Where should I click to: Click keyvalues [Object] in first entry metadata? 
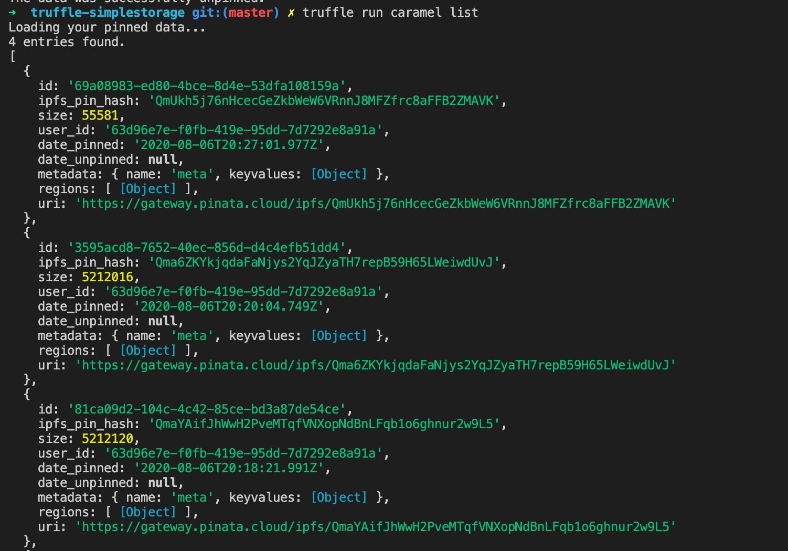339,174
